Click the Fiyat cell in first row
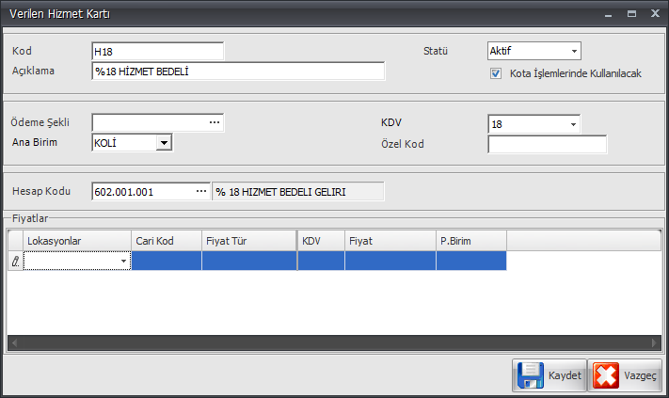 (x=390, y=262)
